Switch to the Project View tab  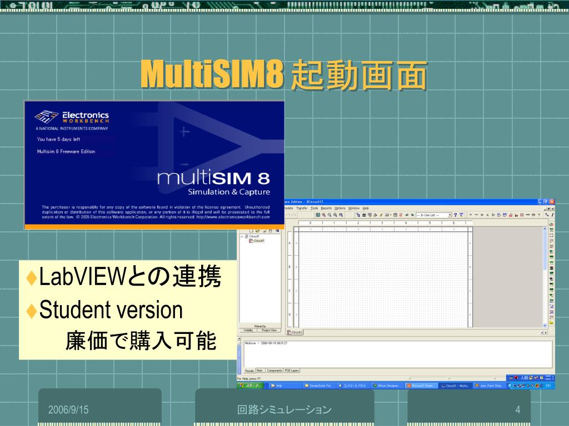point(269,331)
